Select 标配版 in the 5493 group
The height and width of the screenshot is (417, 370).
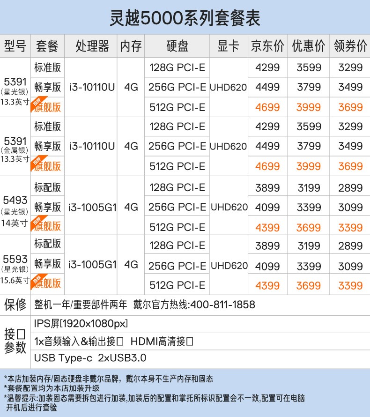tap(48, 187)
